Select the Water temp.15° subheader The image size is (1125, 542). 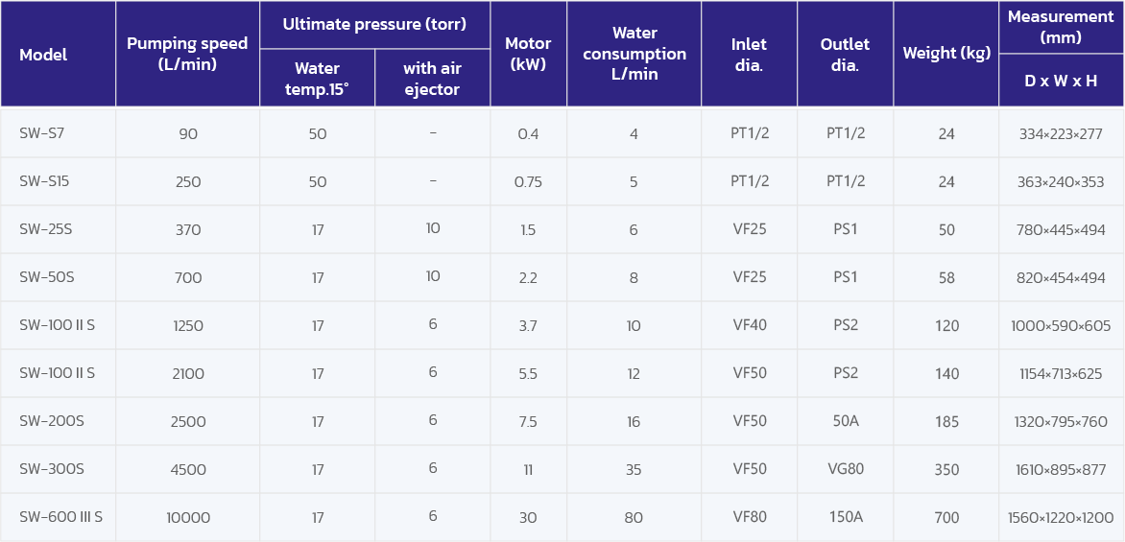click(317, 79)
